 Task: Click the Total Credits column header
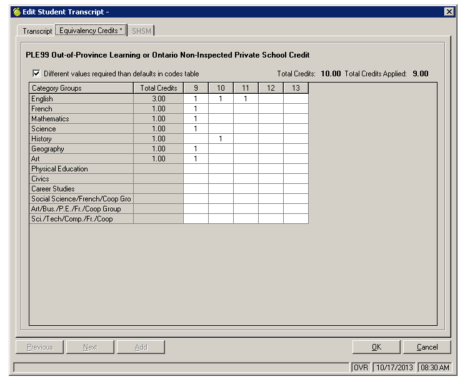(158, 88)
